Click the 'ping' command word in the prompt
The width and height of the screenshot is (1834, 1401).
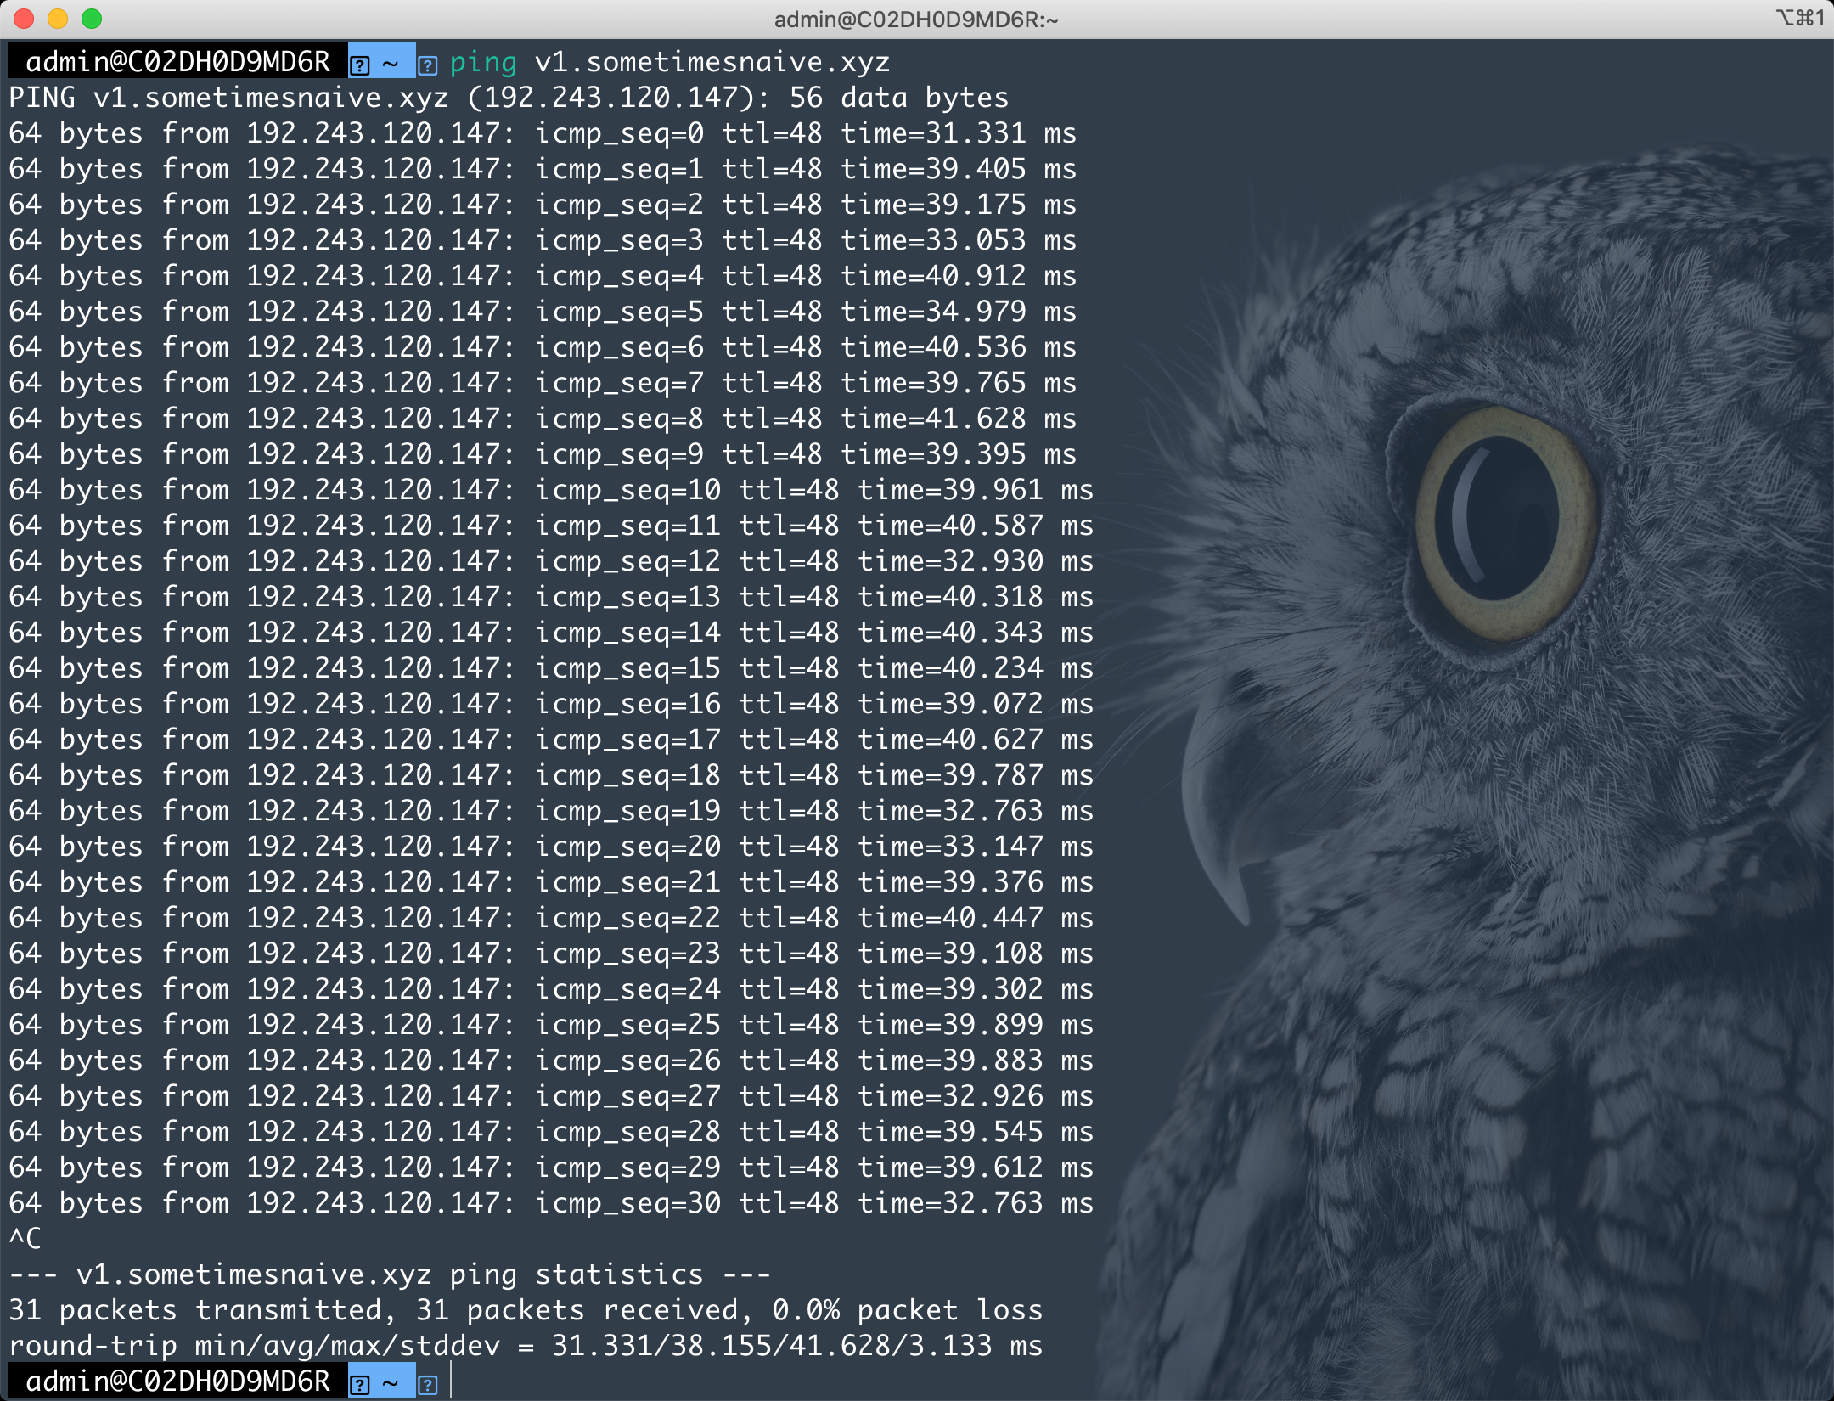483,62
